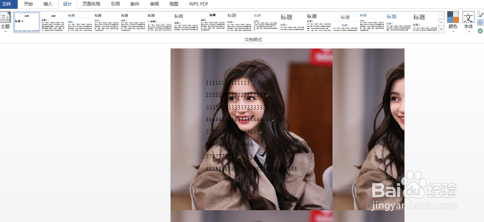Click the green checkmark set-as-default icon

(480, 31)
